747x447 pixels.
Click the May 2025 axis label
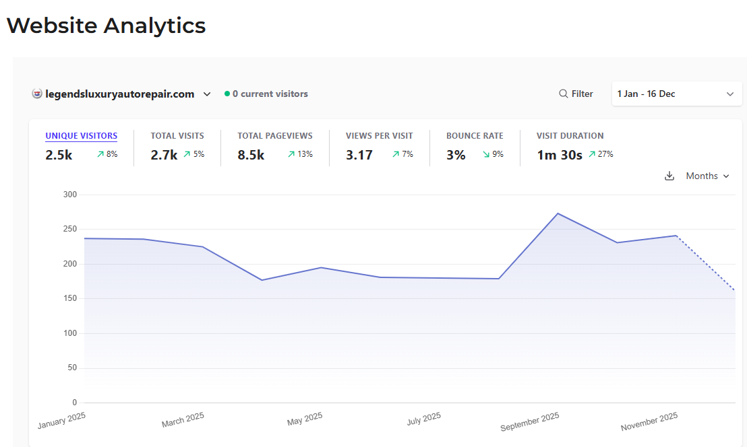point(305,419)
